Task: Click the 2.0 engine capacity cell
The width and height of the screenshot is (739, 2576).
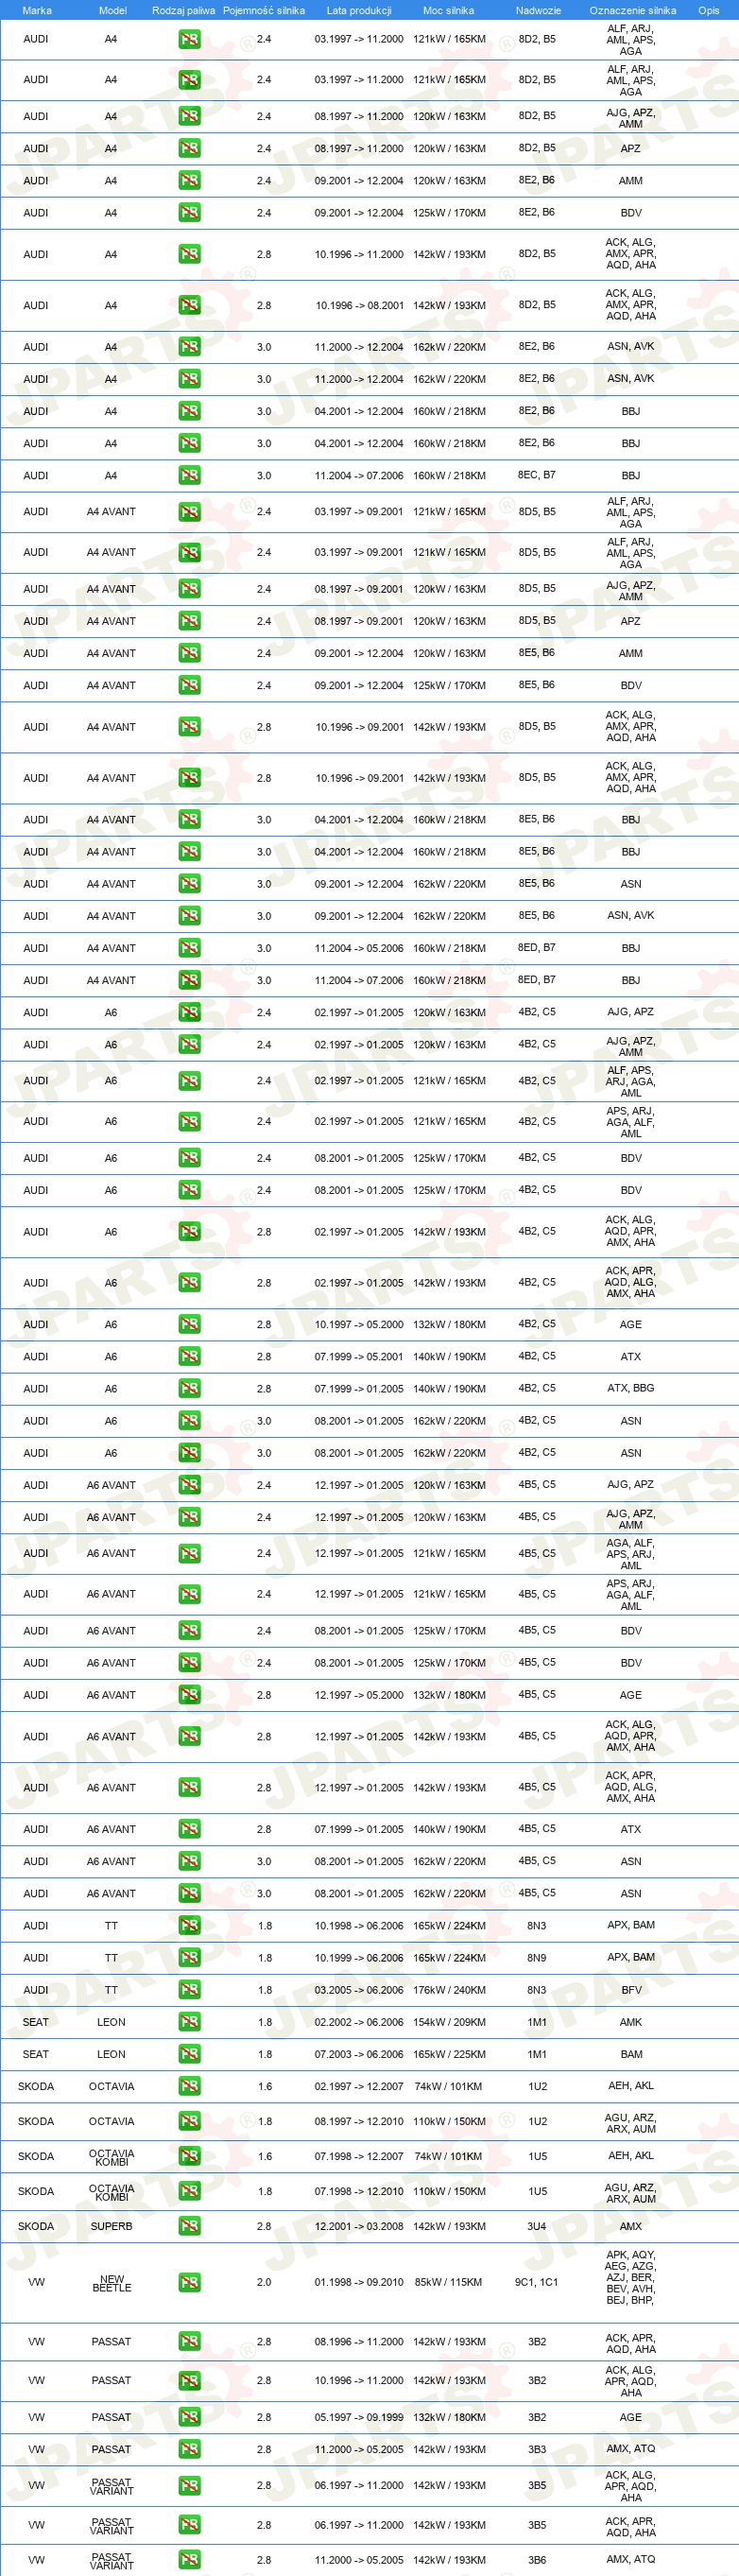Action: (x=264, y=2282)
